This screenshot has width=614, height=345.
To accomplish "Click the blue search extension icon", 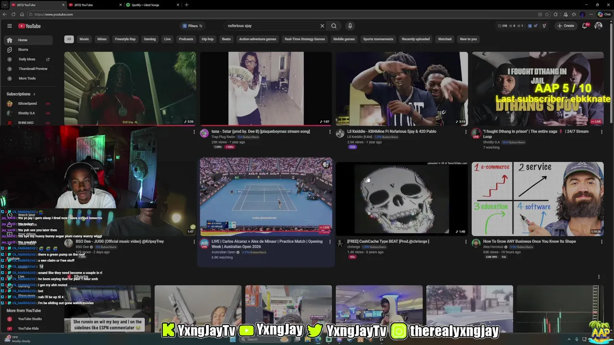I will [530, 26].
